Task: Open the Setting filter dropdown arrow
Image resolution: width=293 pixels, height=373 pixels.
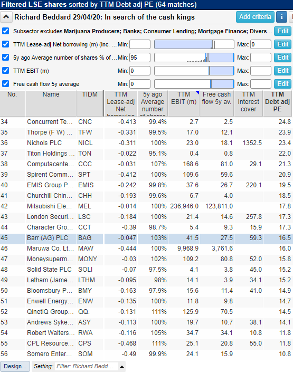Action: pyautogui.click(x=122, y=367)
